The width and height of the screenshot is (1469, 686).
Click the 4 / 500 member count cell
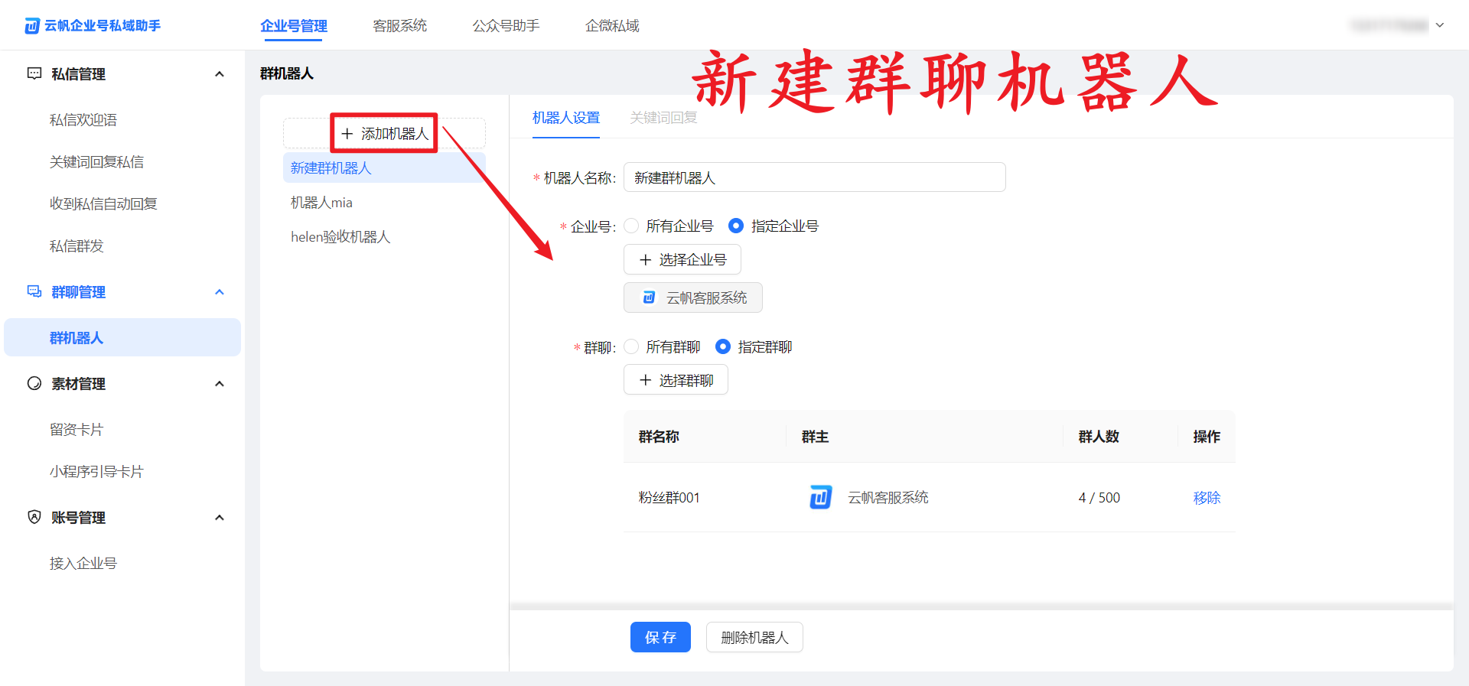pos(1099,498)
